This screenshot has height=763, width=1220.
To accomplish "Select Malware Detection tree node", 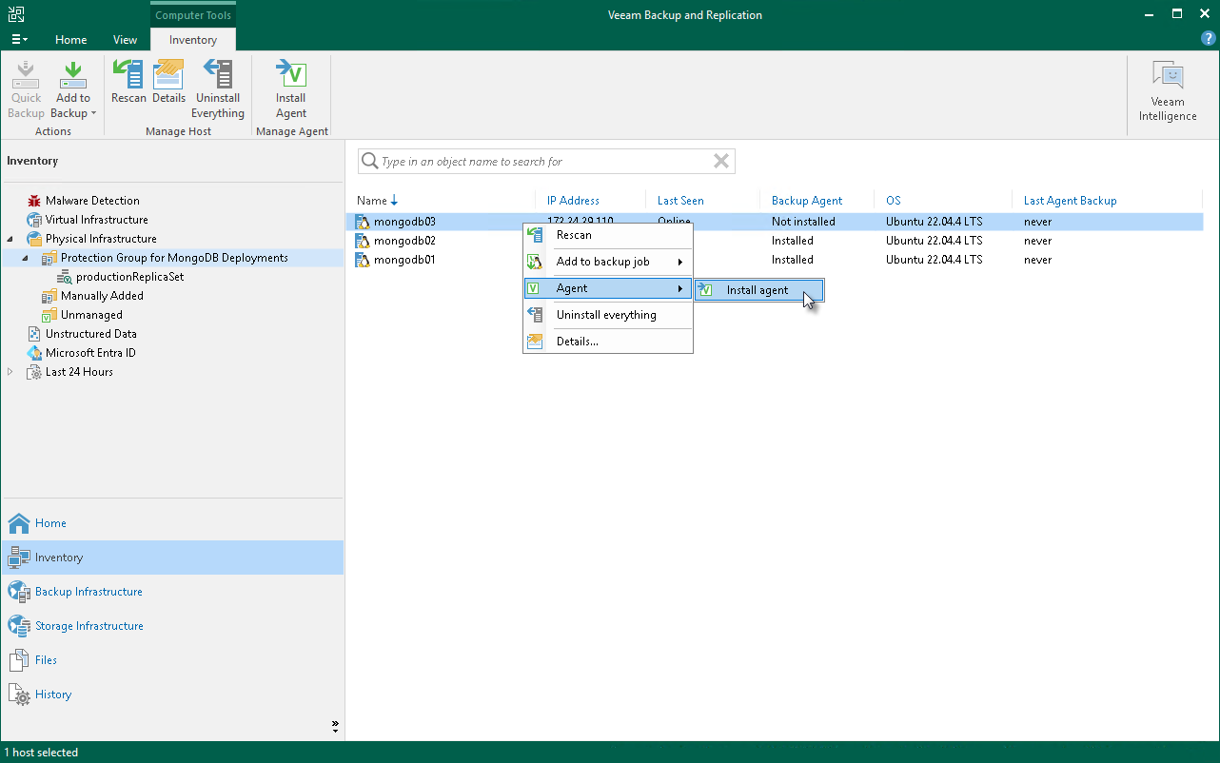I will [x=92, y=201].
